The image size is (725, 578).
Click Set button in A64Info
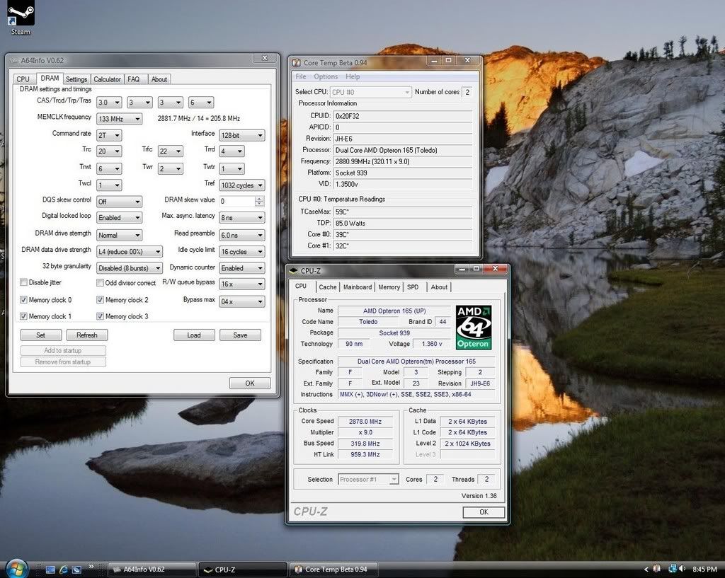point(40,335)
